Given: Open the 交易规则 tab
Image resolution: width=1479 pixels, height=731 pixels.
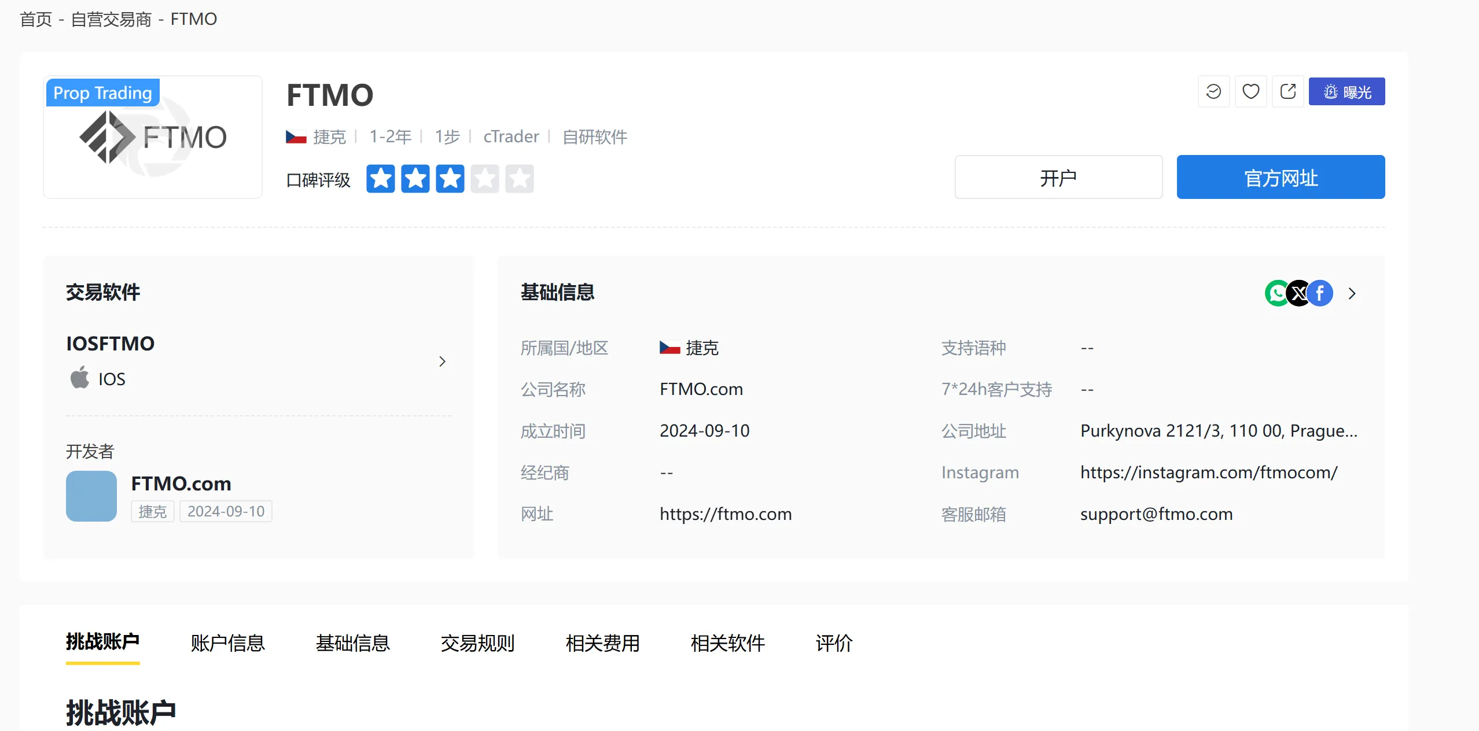Looking at the screenshot, I should pyautogui.click(x=478, y=643).
